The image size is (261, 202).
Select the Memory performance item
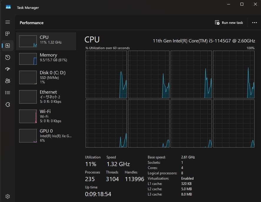[x=46, y=59]
